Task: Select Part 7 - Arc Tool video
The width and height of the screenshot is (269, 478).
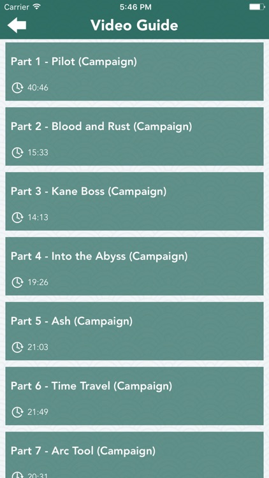Action: pyautogui.click(x=134, y=455)
